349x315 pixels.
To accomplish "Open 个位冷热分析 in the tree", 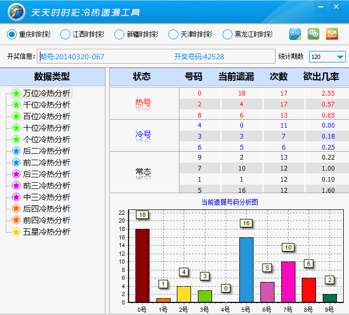I will 47,139.
